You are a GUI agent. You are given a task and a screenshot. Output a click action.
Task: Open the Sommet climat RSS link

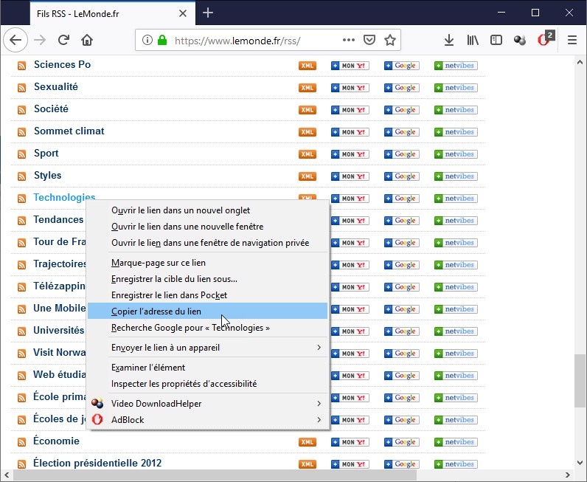coord(69,131)
